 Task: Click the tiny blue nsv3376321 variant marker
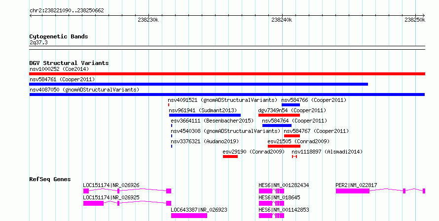pyautogui.click(x=172, y=146)
